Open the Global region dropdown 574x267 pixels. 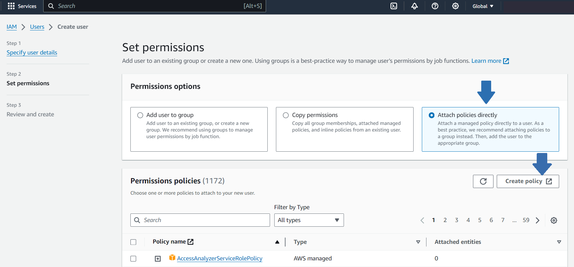click(x=483, y=6)
